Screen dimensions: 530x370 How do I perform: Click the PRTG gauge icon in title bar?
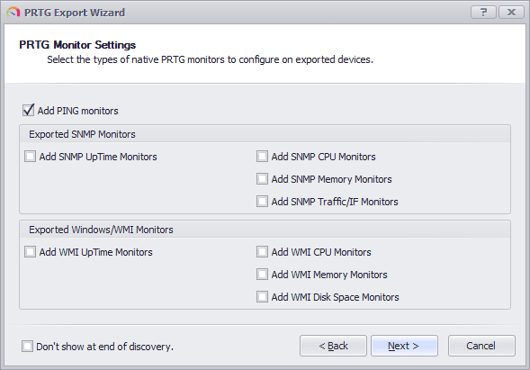point(13,13)
